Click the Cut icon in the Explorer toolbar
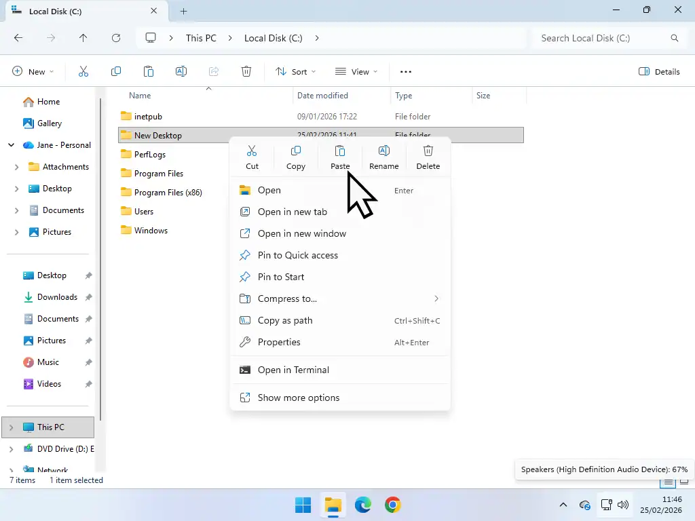Screen dimensions: 695x521 [x=83, y=71]
